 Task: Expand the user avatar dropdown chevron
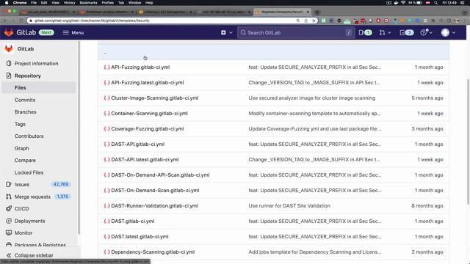pos(454,32)
